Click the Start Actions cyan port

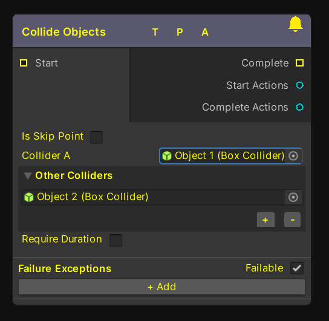coord(300,85)
